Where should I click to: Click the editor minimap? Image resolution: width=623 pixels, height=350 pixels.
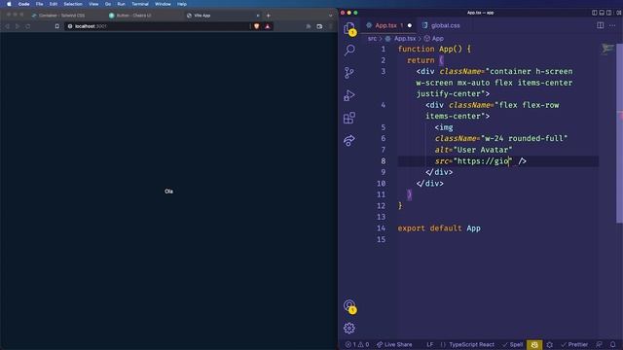coord(607,49)
